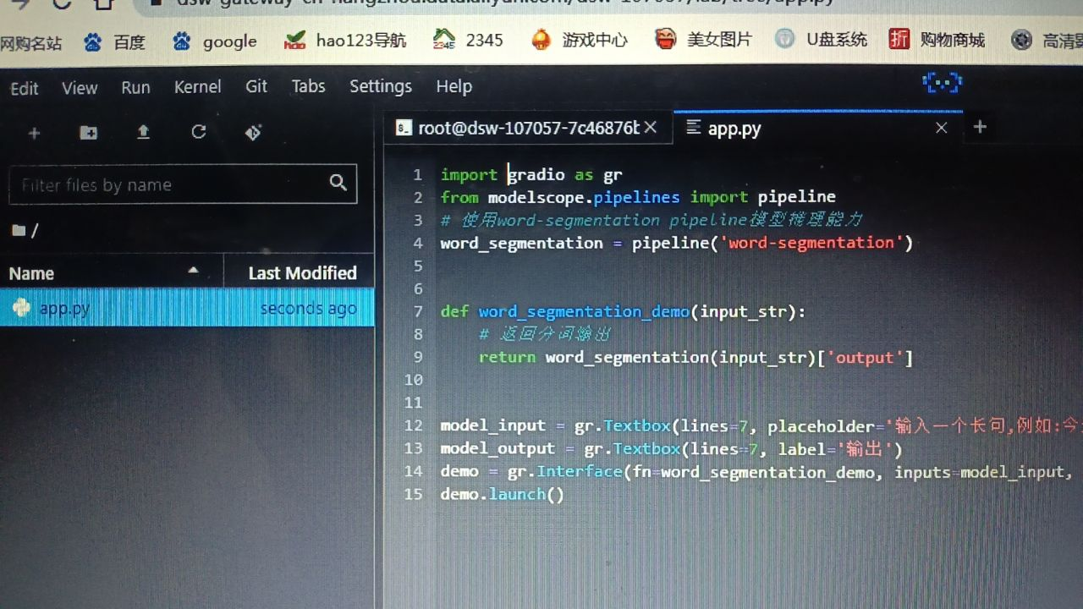Click the '# 返回分词输出' comment line
Image resolution: width=1083 pixels, height=609 pixels.
(x=544, y=334)
